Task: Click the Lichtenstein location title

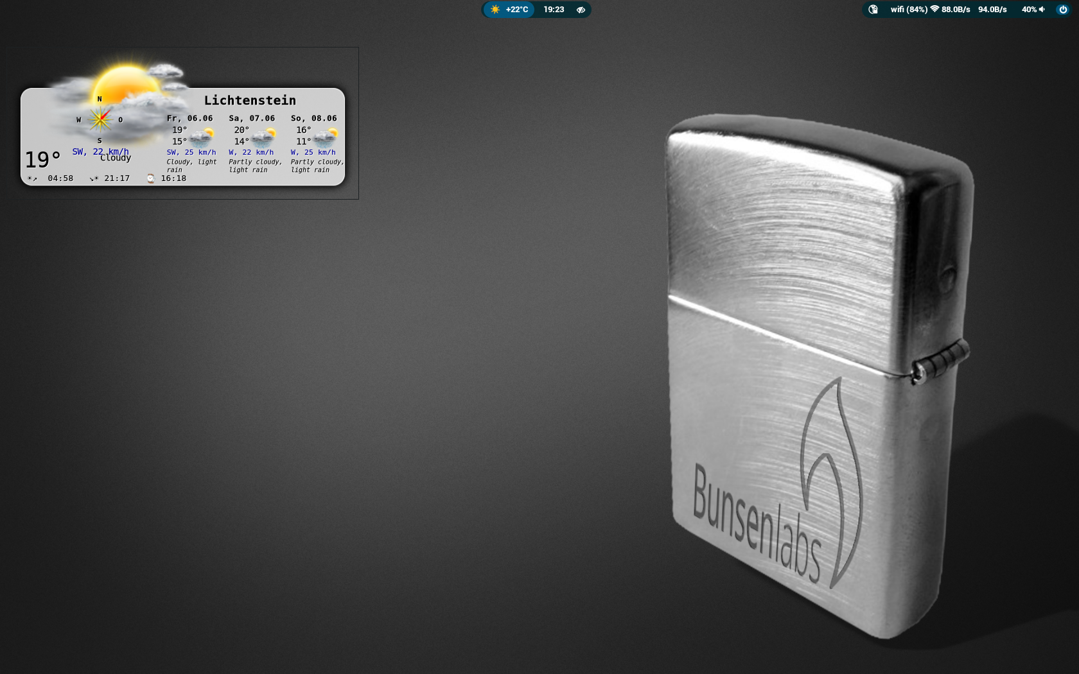Action: click(250, 100)
